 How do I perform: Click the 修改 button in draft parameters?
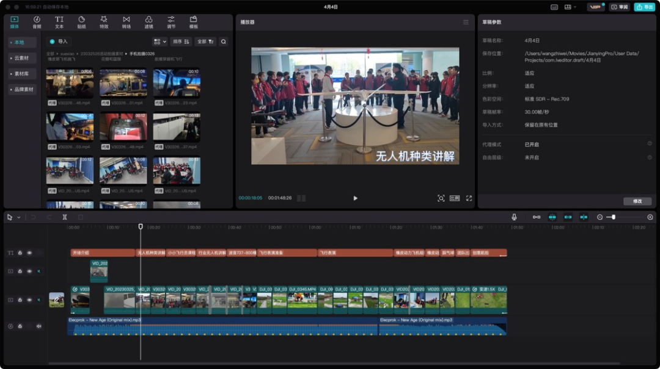point(637,201)
